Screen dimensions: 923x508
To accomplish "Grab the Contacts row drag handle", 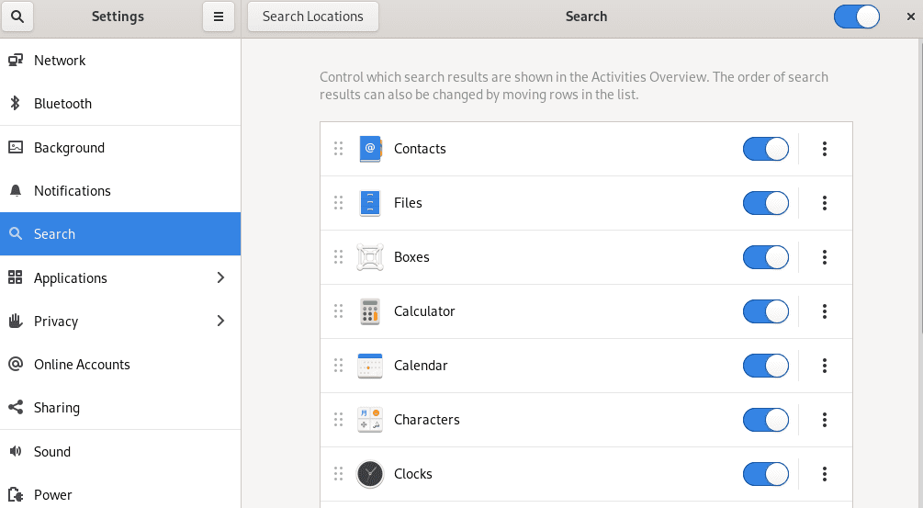I will click(x=339, y=149).
